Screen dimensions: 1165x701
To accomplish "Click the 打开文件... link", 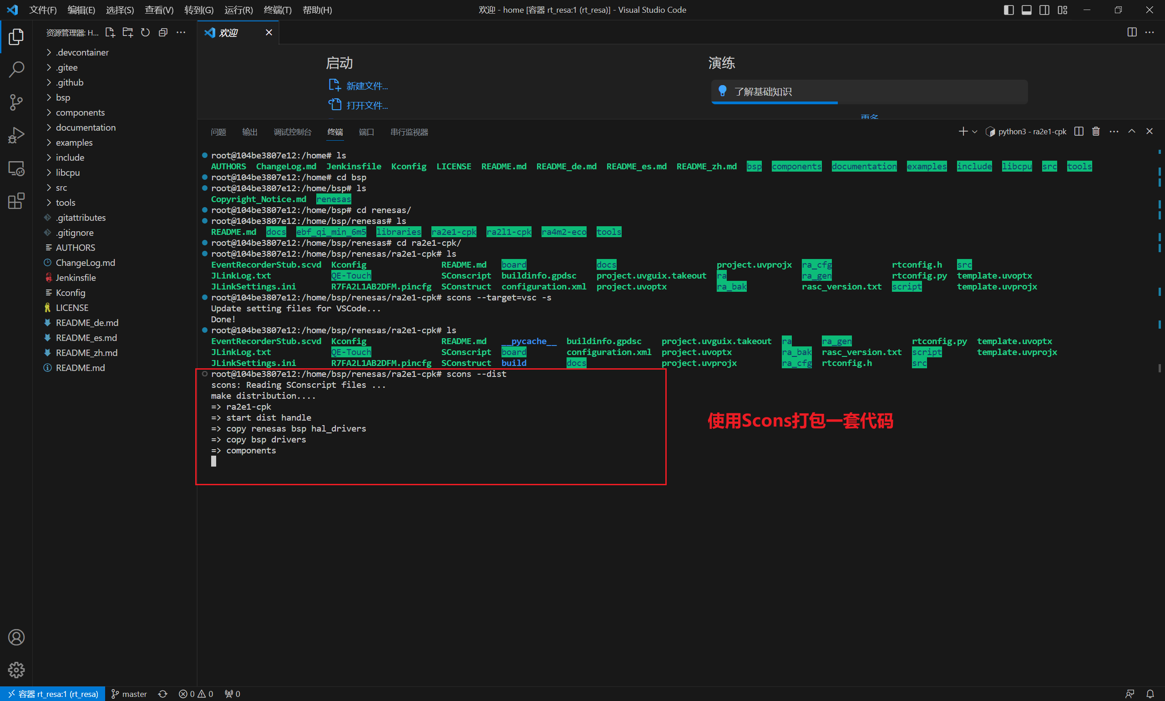I will click(x=367, y=105).
